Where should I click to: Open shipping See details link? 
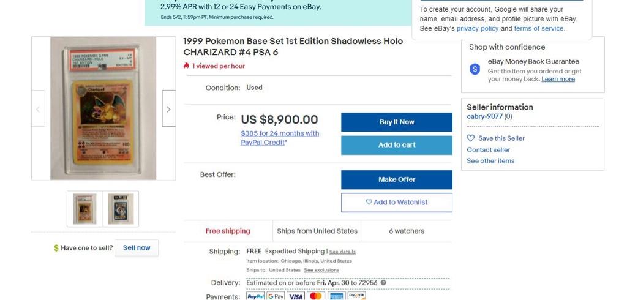pos(342,252)
